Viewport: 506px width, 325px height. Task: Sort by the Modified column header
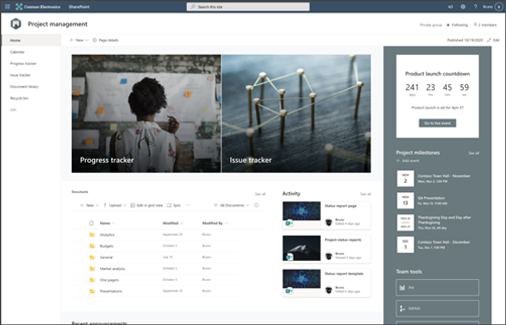(172, 223)
